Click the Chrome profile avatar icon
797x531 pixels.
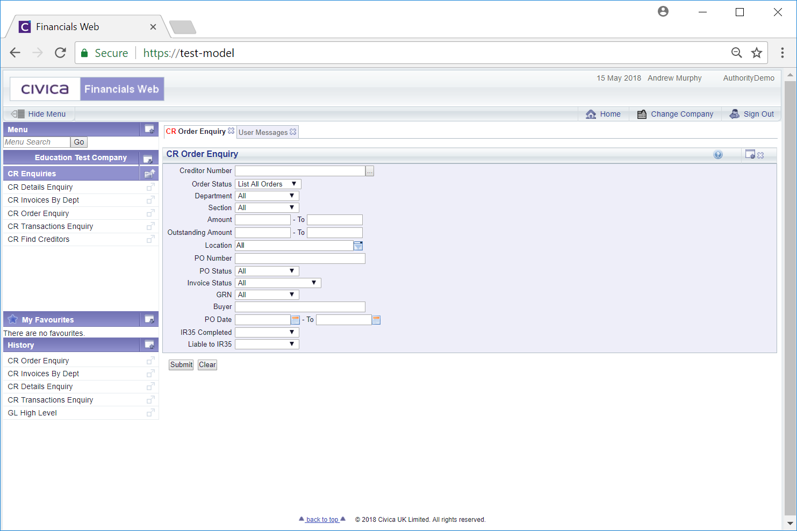[x=663, y=11]
